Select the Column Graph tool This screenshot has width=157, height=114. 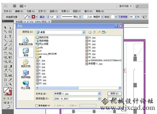point(10,75)
